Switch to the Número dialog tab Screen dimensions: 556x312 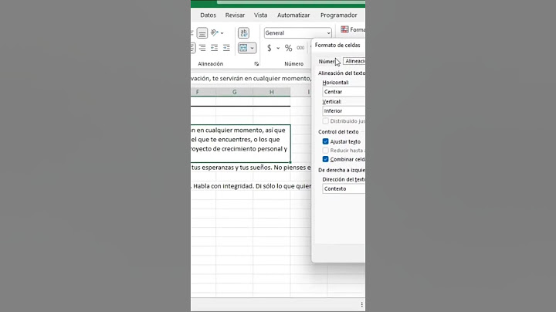(327, 61)
